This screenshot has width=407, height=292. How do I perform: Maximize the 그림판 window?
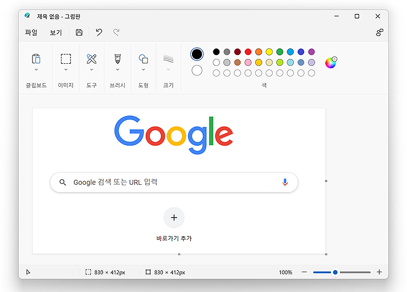tap(357, 16)
